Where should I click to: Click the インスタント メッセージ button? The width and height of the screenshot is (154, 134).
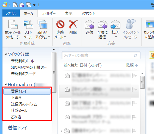click(x=131, y=29)
